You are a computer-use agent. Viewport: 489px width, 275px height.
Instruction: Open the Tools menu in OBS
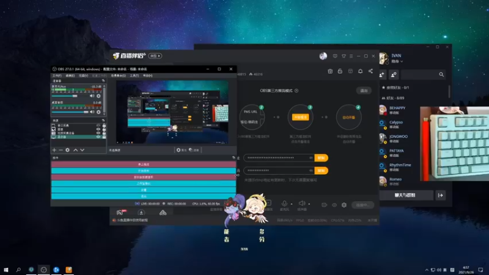[134, 76]
